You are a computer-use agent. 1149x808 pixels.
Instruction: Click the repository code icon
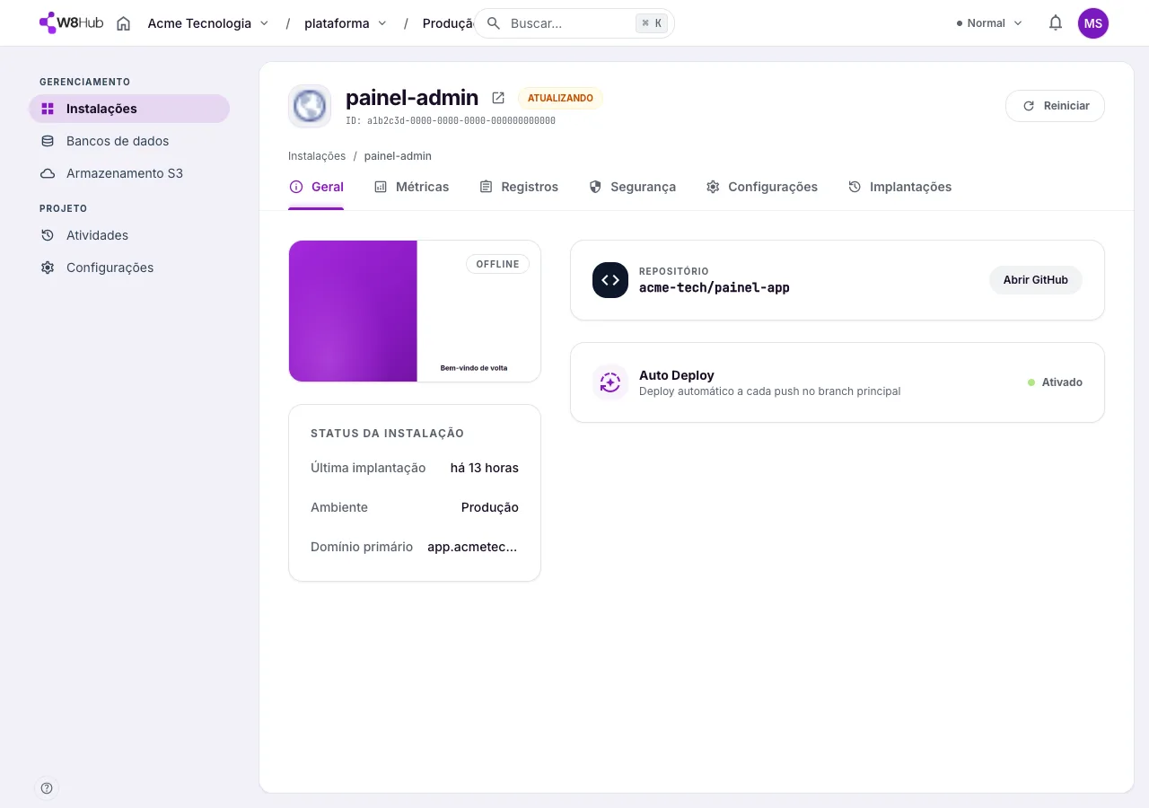610,280
